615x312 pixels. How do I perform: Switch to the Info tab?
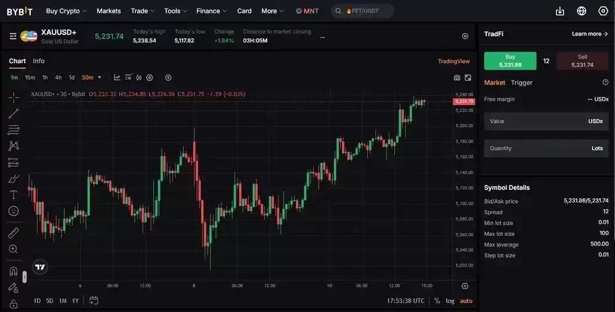pos(38,61)
